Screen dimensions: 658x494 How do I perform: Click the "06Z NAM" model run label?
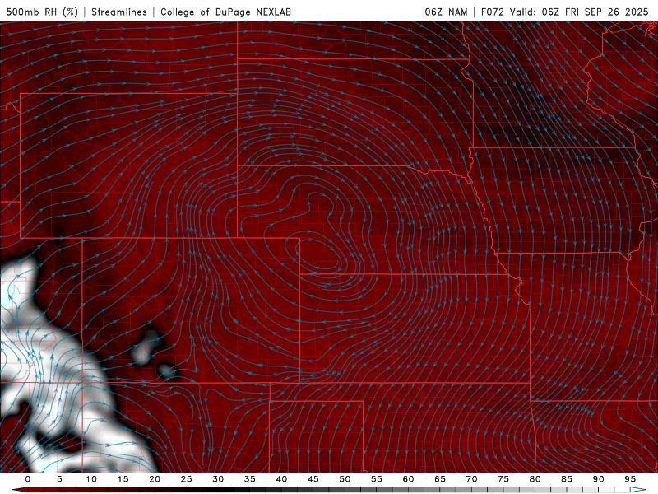click(x=446, y=12)
